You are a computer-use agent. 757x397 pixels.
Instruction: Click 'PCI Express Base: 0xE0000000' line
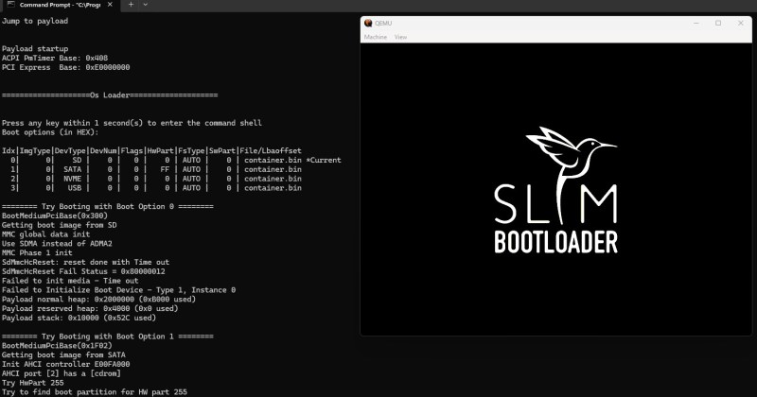(x=65, y=67)
